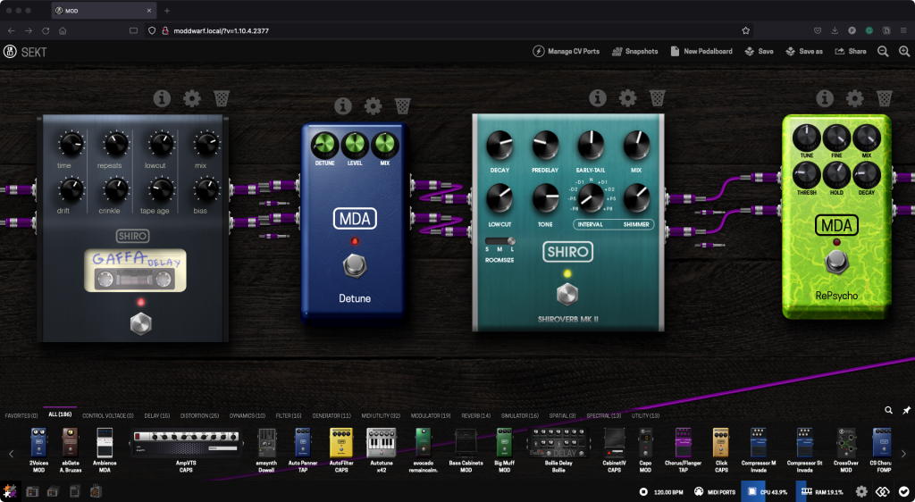Delete the Gaffa Delay pedal via trash icon
Image resolution: width=915 pixels, height=502 pixels.
[222, 98]
